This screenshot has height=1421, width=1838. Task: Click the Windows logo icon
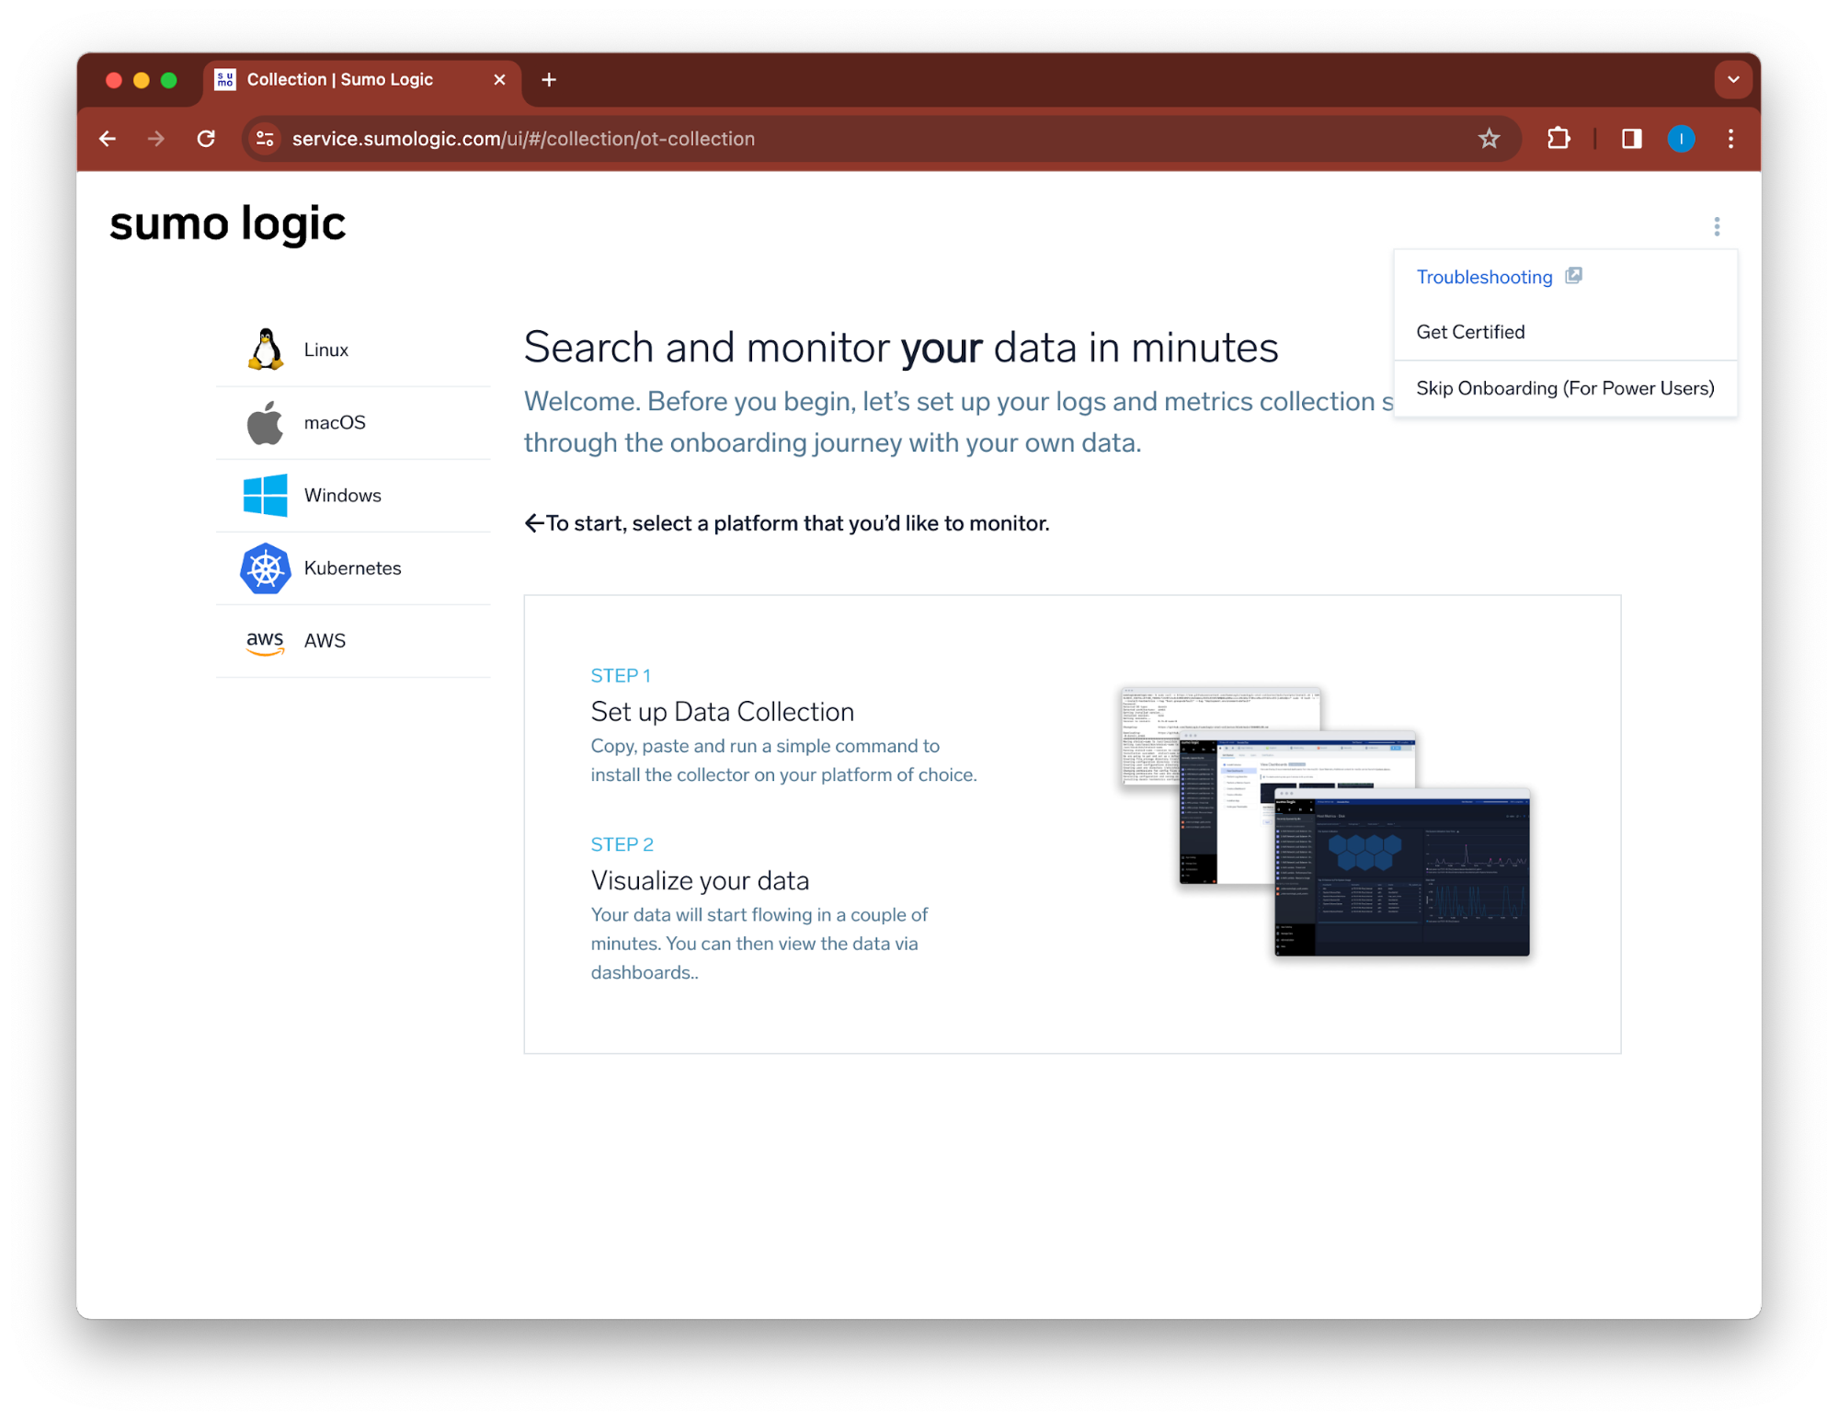point(265,495)
